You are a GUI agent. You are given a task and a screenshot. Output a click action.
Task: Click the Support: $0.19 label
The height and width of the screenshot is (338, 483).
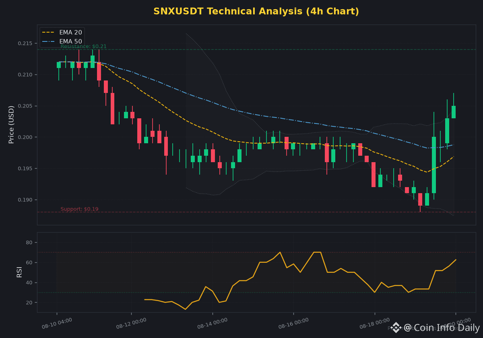[79, 209]
